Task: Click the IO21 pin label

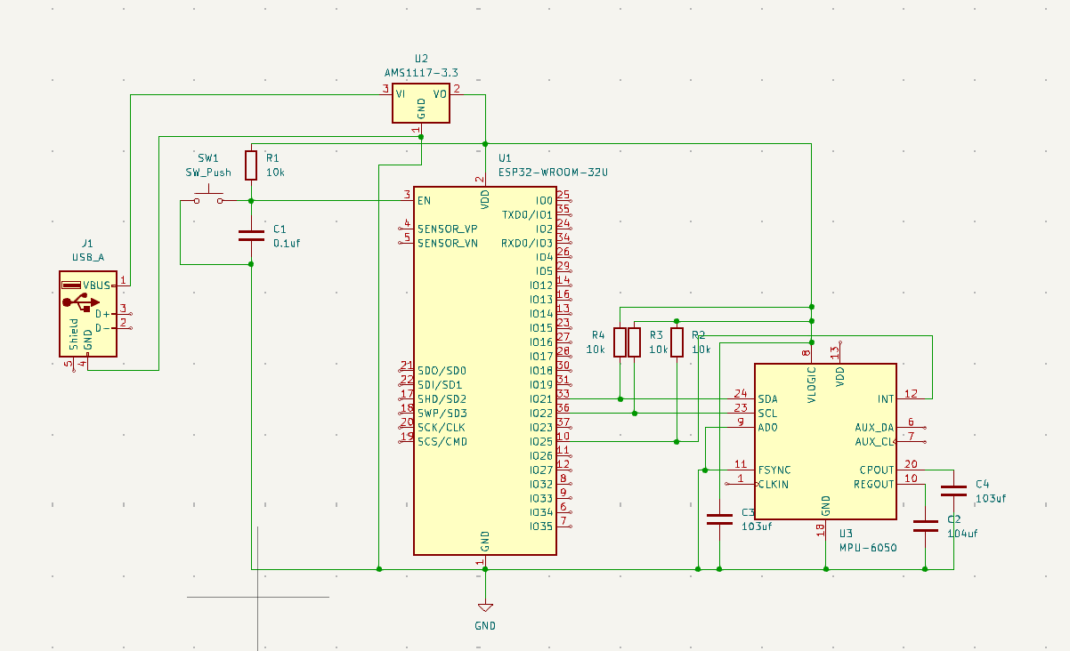Action: [x=541, y=399]
